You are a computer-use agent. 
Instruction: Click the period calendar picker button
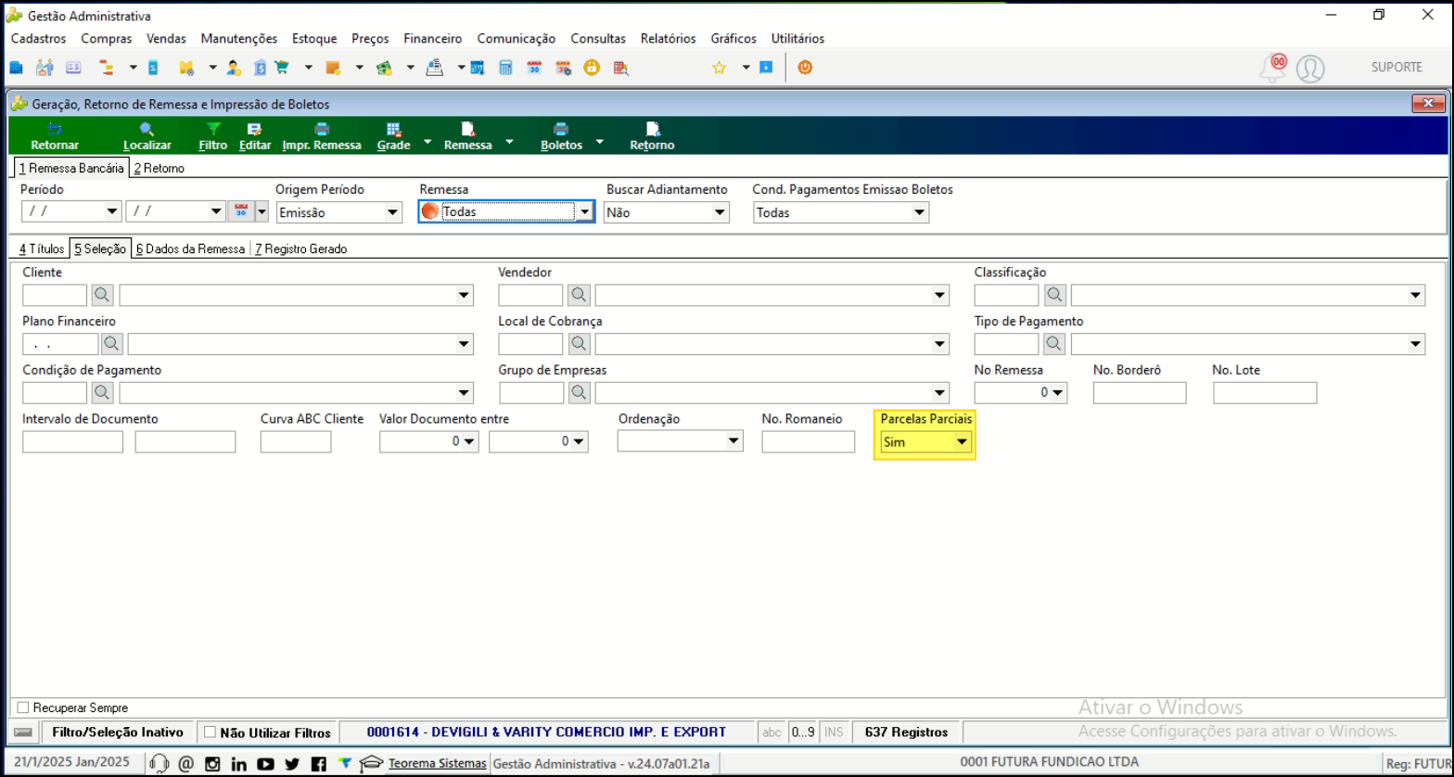point(240,212)
